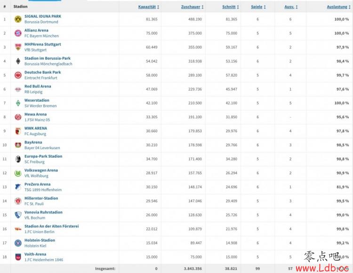Click the FC Bayern München club name
The image size is (353, 273).
click(41, 36)
